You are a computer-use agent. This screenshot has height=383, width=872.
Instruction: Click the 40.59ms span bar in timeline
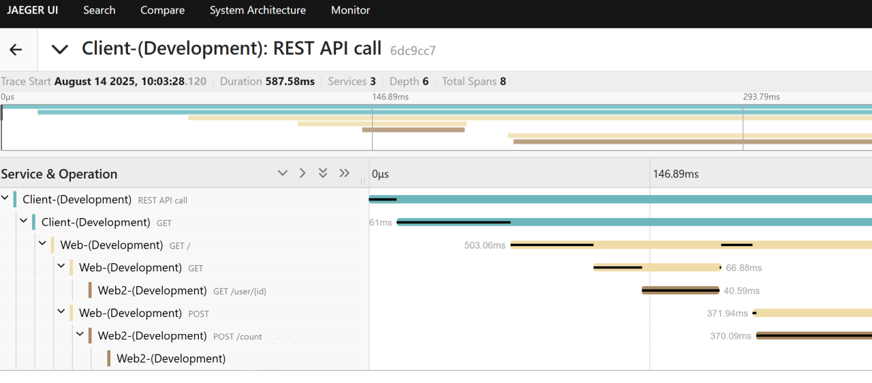(680, 290)
